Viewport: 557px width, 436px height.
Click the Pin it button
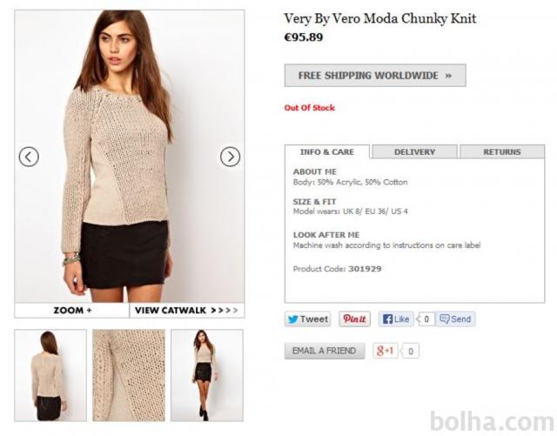(354, 319)
